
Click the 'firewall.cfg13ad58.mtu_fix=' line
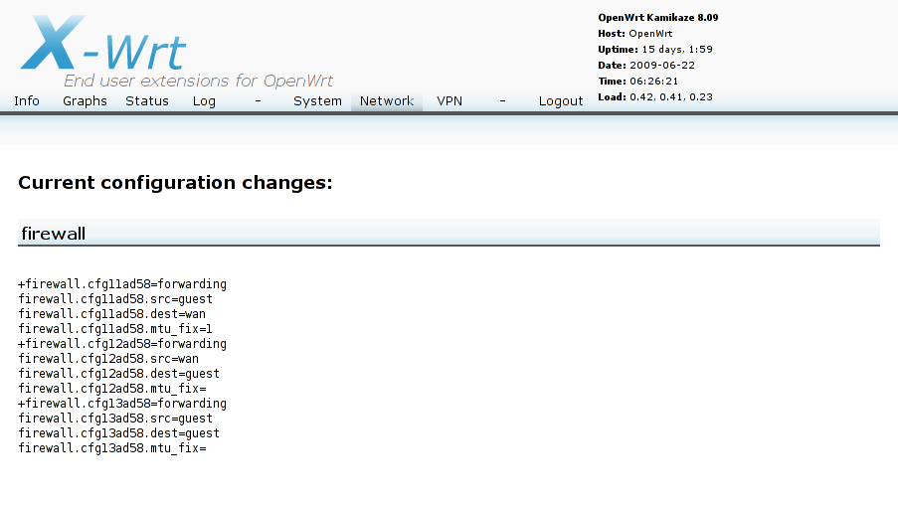[112, 448]
